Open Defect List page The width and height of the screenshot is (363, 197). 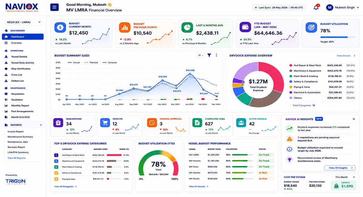[x=17, y=81]
